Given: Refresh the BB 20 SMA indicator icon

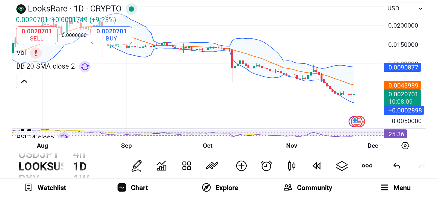Looking at the screenshot, I should coord(85,66).
